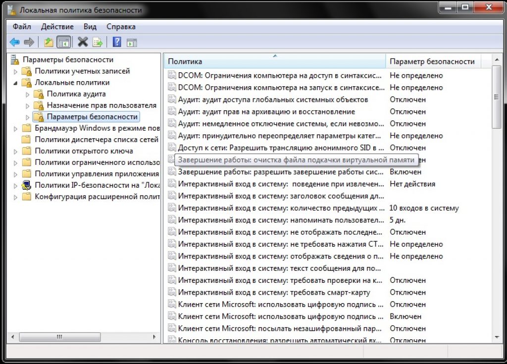Click the Параметры безопасности root node icon
The image size is (507, 364).
(x=15, y=59)
